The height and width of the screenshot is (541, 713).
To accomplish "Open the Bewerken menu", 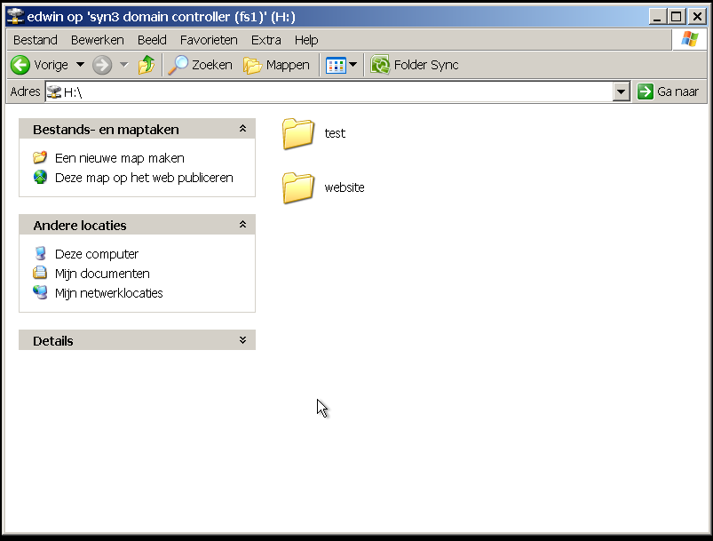I will point(98,40).
